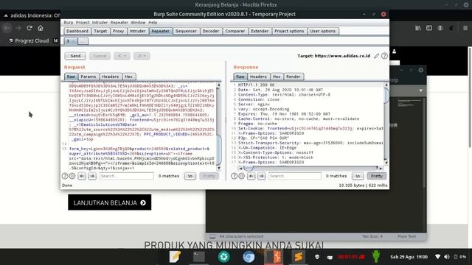Open the Repeater menu
472x265 pixels.
tap(119, 23)
